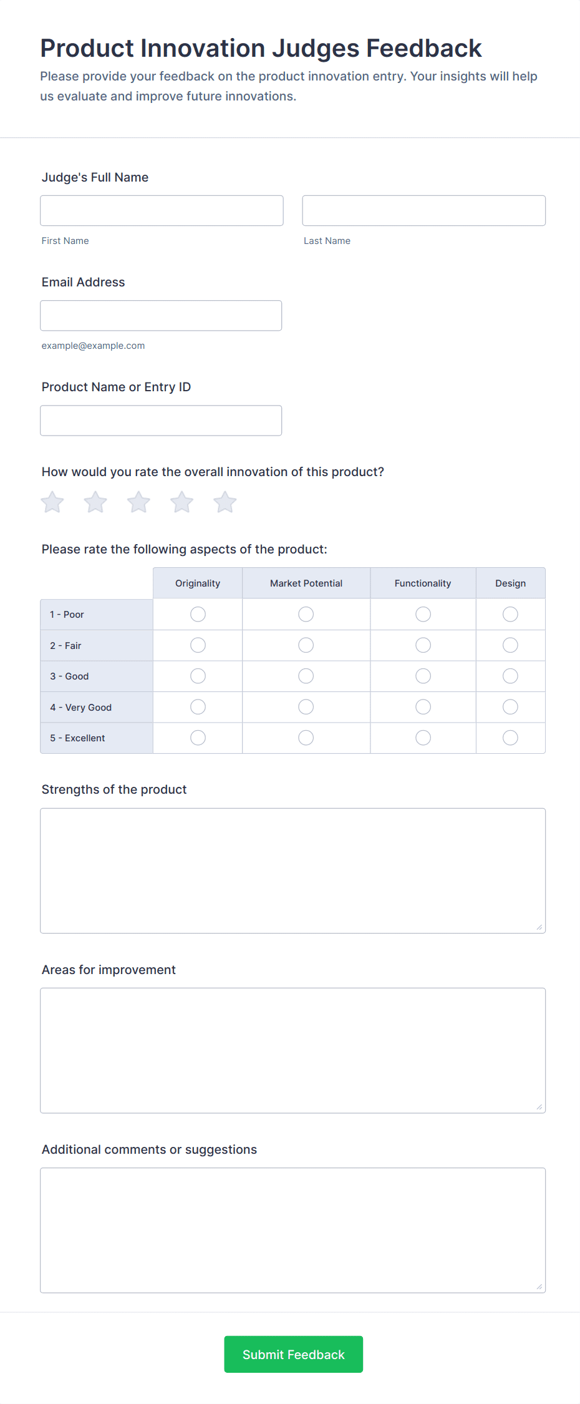Set Originality to 2 - Fair

[x=198, y=645]
